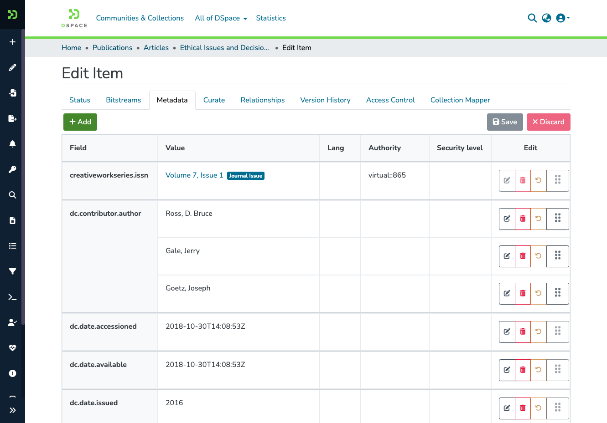Open the filter icon in sidebar
Image resolution: width=607 pixels, height=423 pixels.
(12, 271)
